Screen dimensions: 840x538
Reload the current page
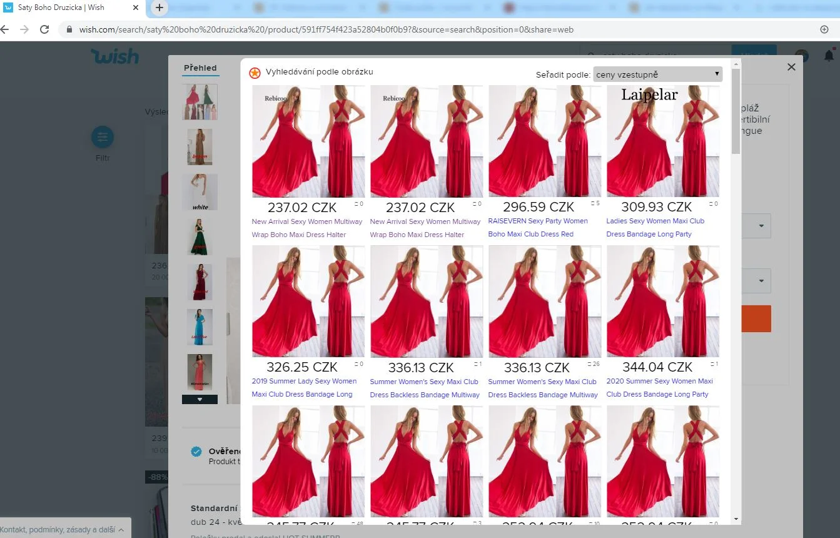pos(44,29)
